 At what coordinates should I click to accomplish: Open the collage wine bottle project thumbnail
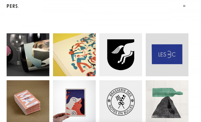click(28, 55)
